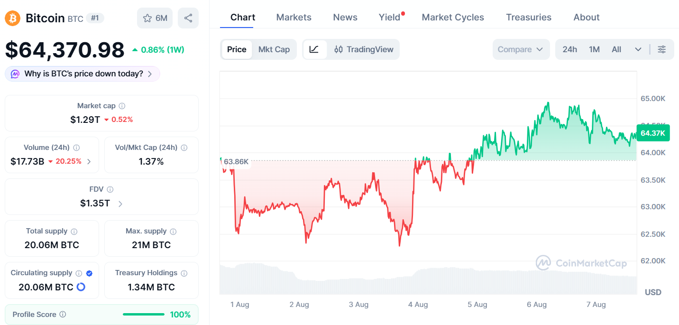The width and height of the screenshot is (679, 325).
Task: Switch to TradingView candlestick mode
Action: click(364, 49)
